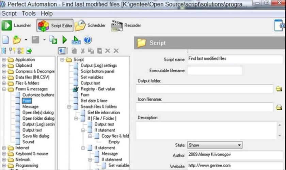Click the Executable filename field
Viewport: 286px width, 170px height.
coord(215,70)
